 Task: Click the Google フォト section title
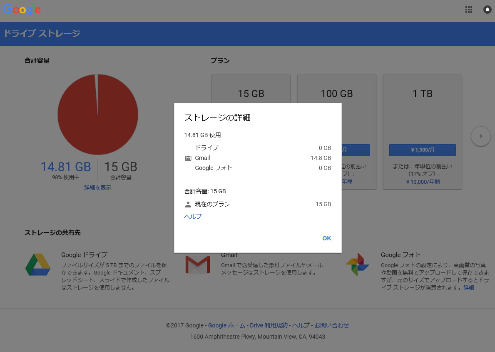pos(401,255)
